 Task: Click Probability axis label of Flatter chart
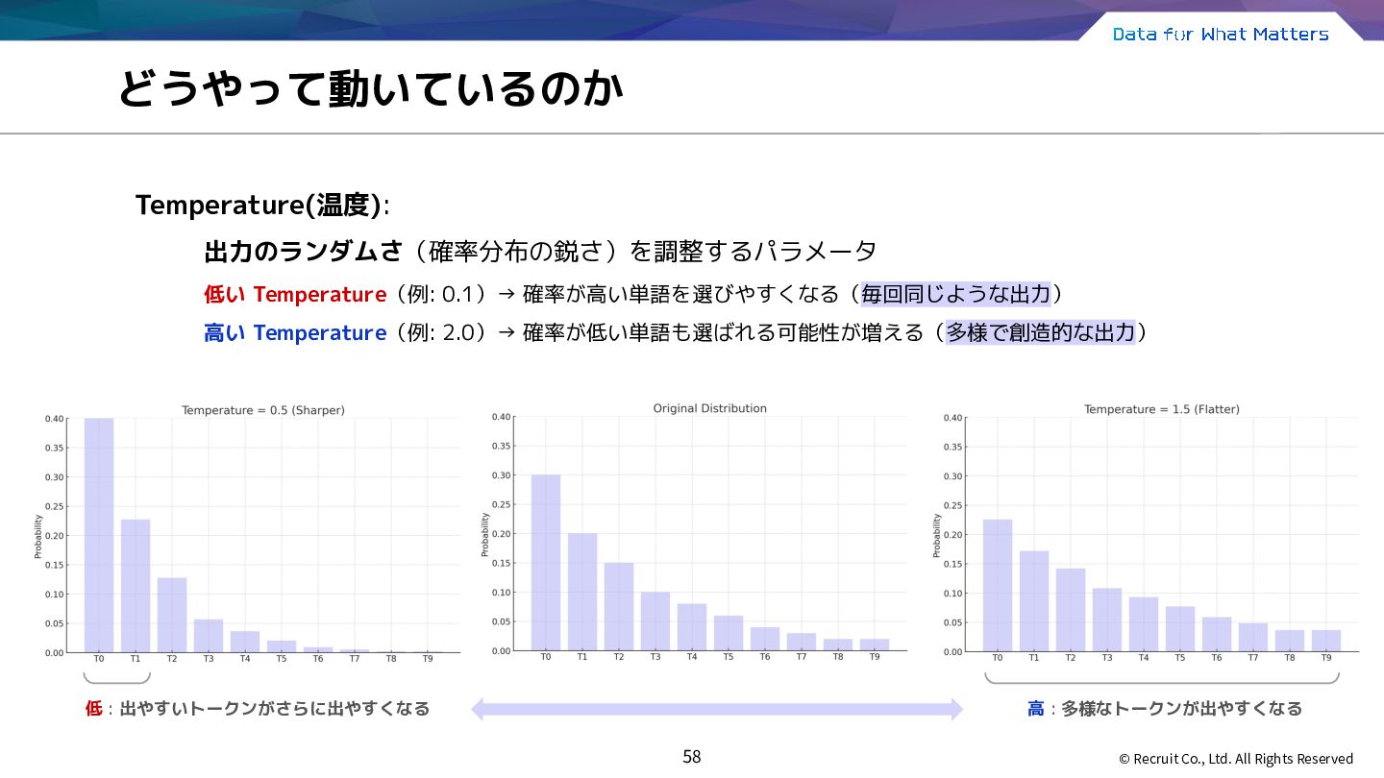point(937,536)
